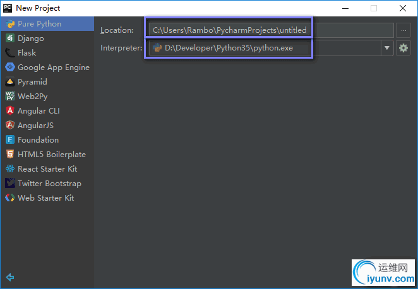The width and height of the screenshot is (418, 289).
Task: Click the AngularJS shield icon
Action: [x=10, y=125]
